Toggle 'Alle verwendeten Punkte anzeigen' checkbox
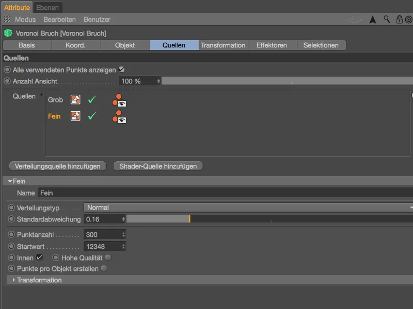 [x=121, y=70]
